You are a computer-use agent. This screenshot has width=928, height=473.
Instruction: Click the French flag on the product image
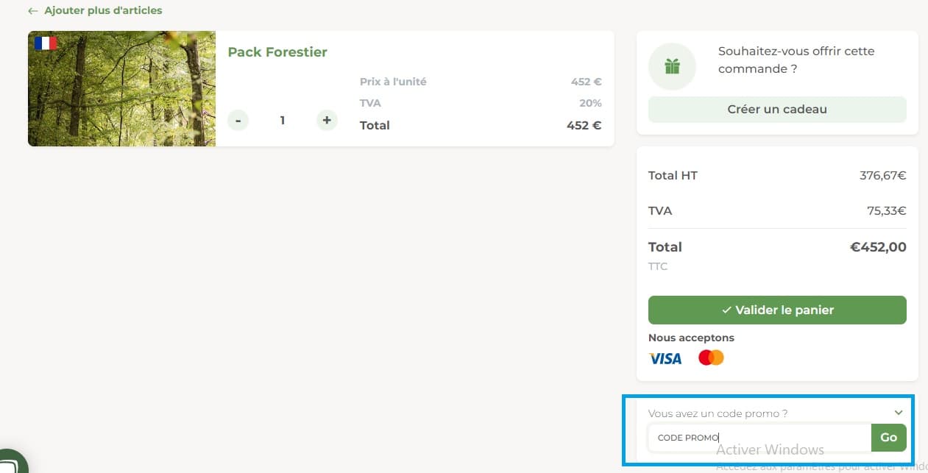(x=46, y=43)
